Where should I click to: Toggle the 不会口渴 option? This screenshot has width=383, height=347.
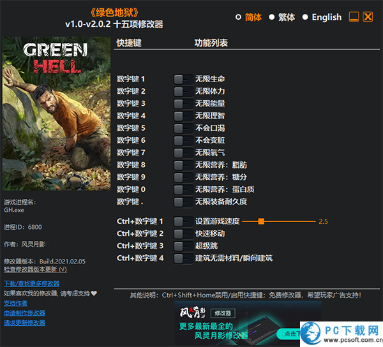[183, 128]
